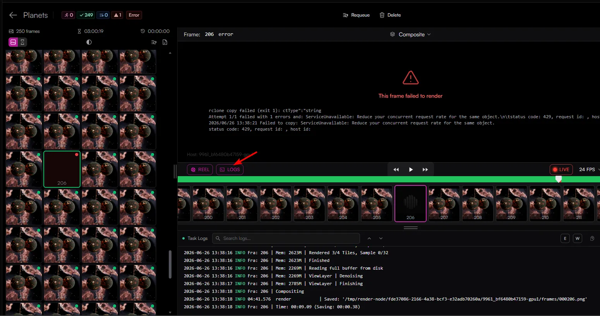600x316 pixels.
Task: Switch to thumbnail image view mode
Action: tap(13, 42)
